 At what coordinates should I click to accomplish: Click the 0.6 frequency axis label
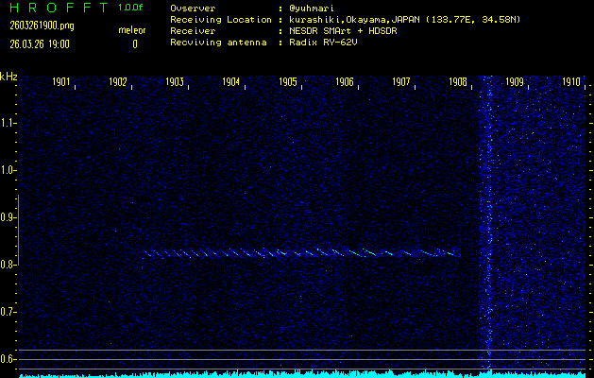8,359
